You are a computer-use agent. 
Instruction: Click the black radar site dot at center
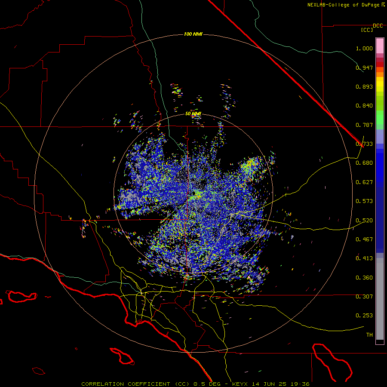[194, 193]
